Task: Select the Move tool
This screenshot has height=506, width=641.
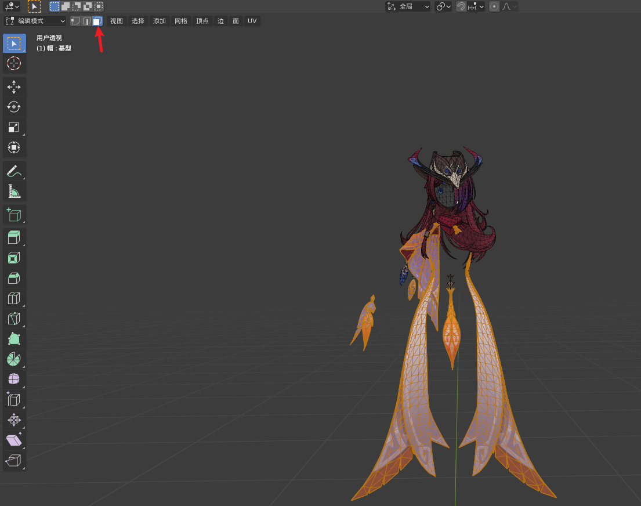Action: click(x=15, y=86)
